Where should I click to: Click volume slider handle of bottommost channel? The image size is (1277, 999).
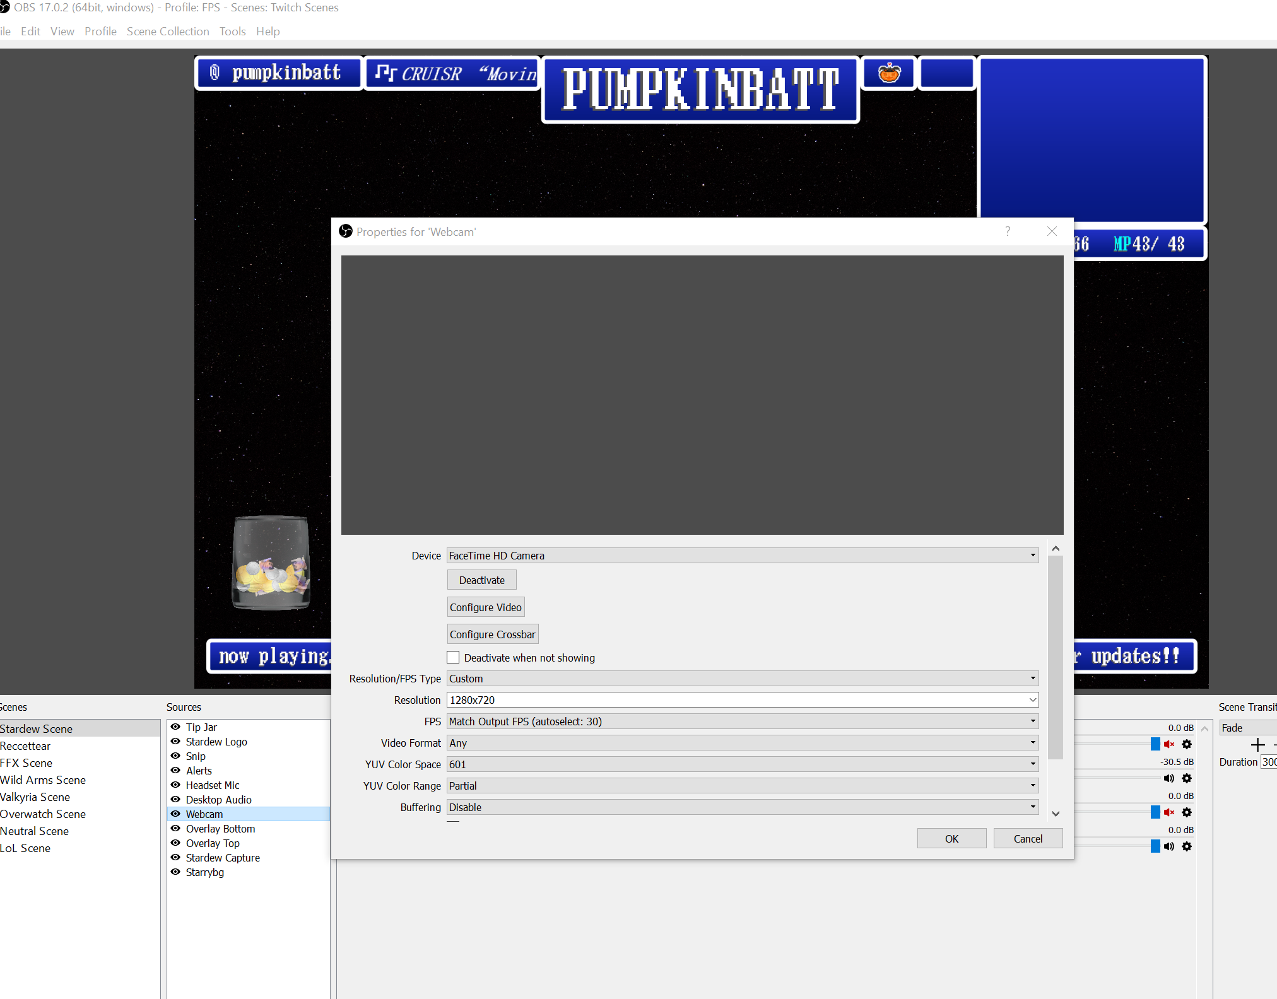click(1155, 846)
